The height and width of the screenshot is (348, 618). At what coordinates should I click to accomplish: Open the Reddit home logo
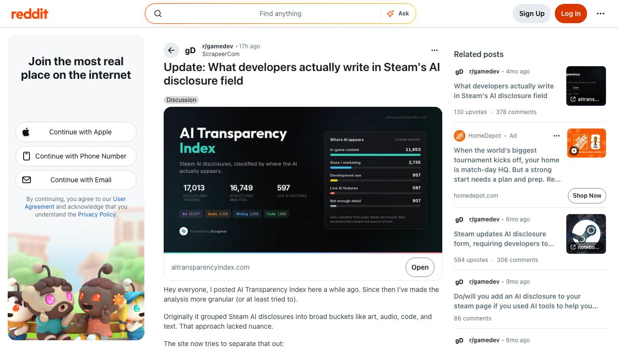(x=30, y=14)
